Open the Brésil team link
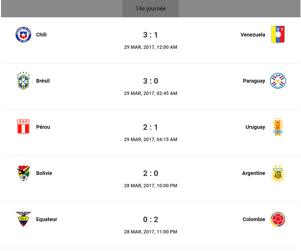Viewport: 301px width, 251px height. (43, 81)
